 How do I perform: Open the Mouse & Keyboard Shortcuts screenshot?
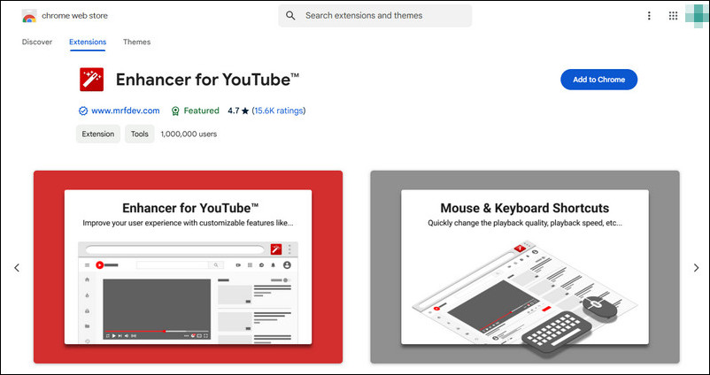pyautogui.click(x=525, y=267)
